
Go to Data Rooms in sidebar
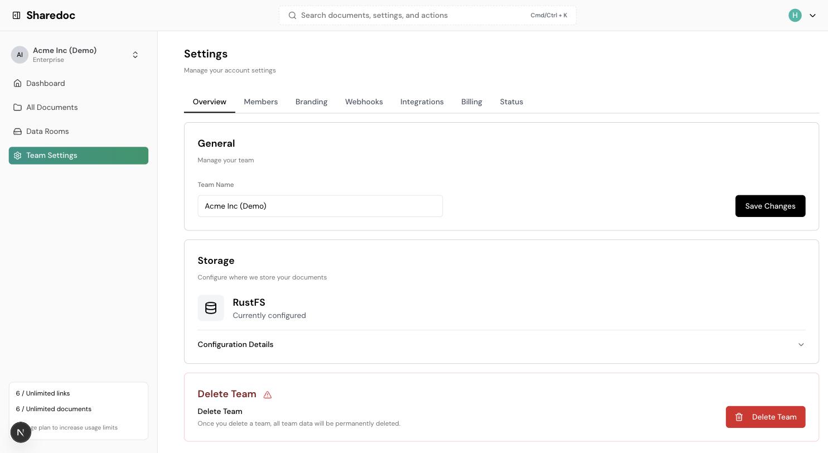click(x=79, y=132)
